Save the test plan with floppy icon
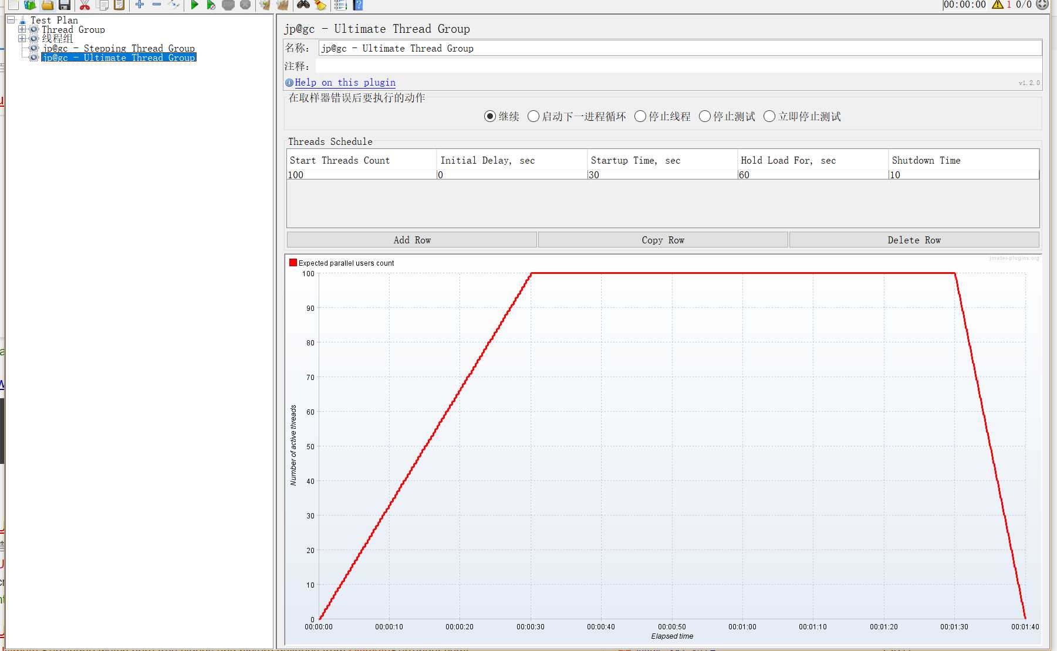Image resolution: width=1057 pixels, height=651 pixels. (65, 5)
